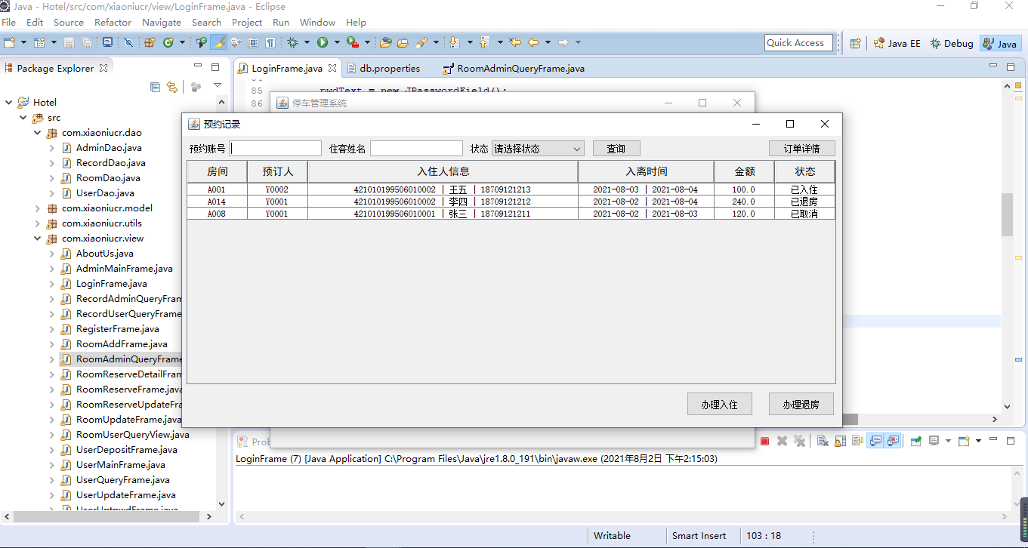Image resolution: width=1028 pixels, height=548 pixels.
Task: Collapse All in Package Explorer
Action: (x=155, y=87)
